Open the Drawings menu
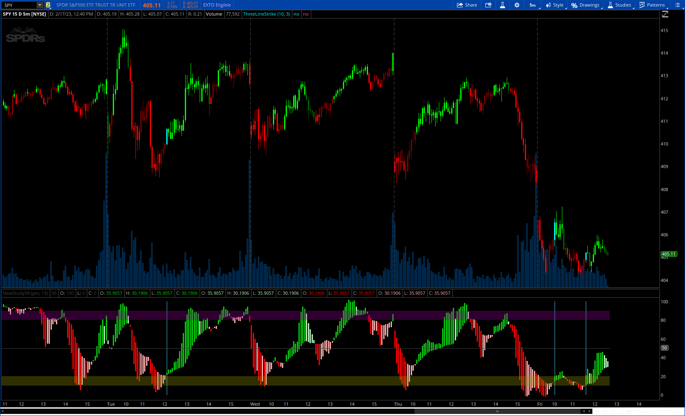The height and width of the screenshot is (416, 685). 585,5
